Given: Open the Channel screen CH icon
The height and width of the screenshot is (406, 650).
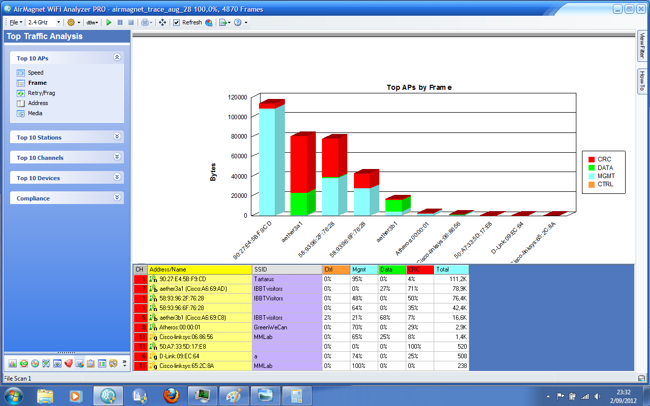Looking at the screenshot, I should (23, 363).
